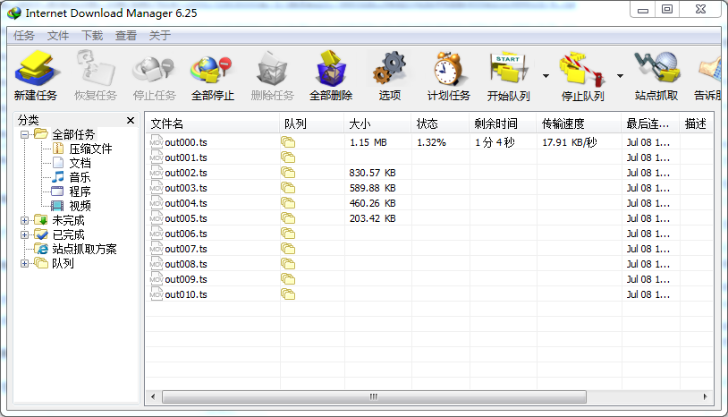This screenshot has width=728, height=417.
Task: Select download out007.ts
Action: [x=186, y=249]
